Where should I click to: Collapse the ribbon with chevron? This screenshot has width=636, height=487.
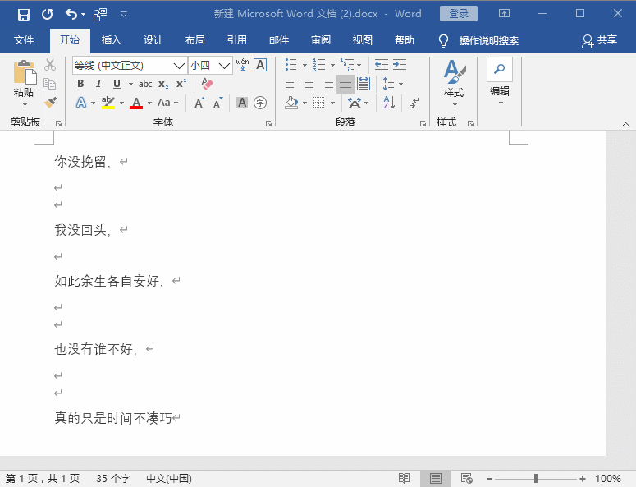click(626, 124)
